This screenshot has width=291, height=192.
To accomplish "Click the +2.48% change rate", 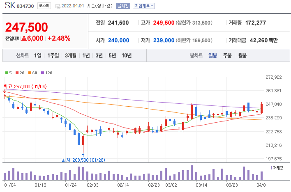I will (x=59, y=38).
